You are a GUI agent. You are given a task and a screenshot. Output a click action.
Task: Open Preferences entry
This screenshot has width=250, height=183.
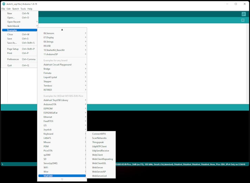pos(20,59)
